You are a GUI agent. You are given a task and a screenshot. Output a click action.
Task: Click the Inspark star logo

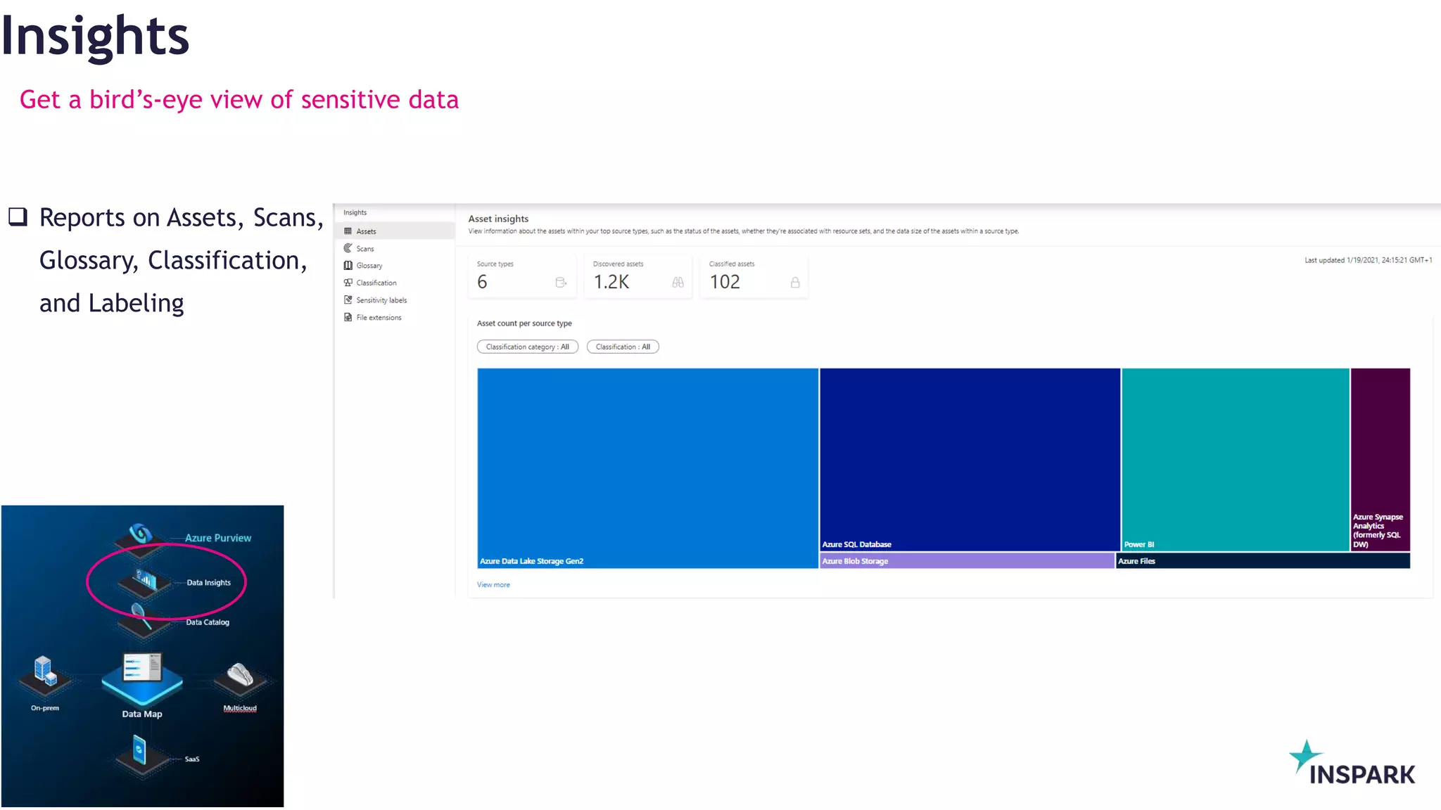pos(1305,757)
